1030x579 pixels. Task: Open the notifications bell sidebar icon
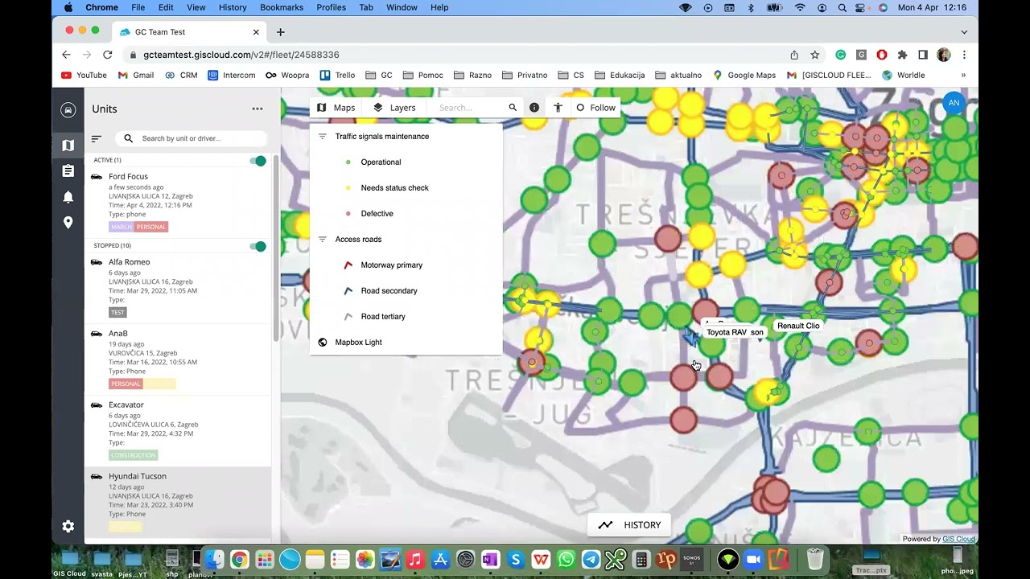click(68, 197)
